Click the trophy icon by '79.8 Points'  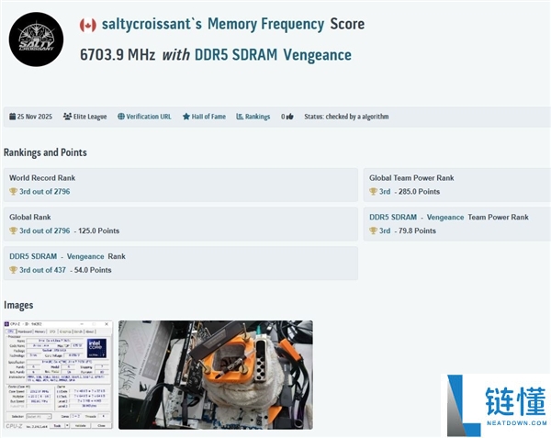[373, 230]
